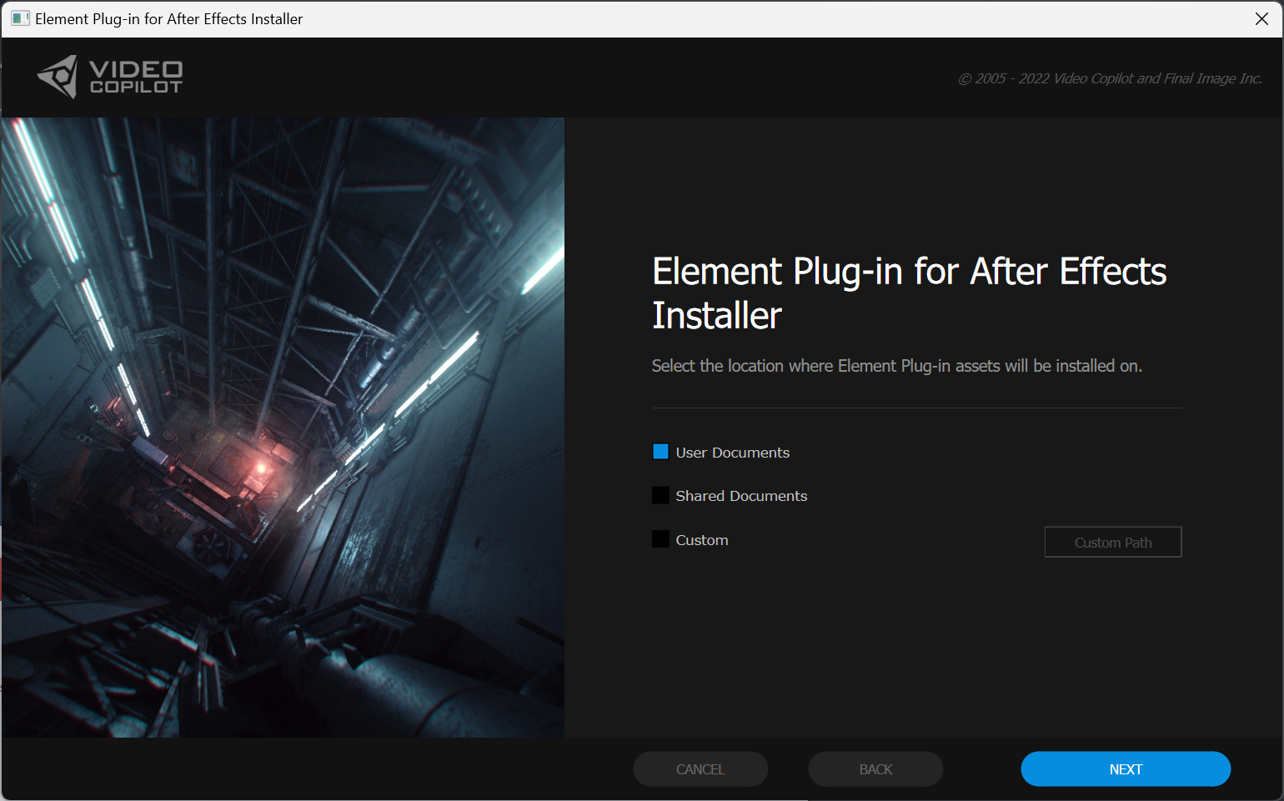Click the installer icon in title bar
The height and width of the screenshot is (801, 1284).
click(20, 18)
